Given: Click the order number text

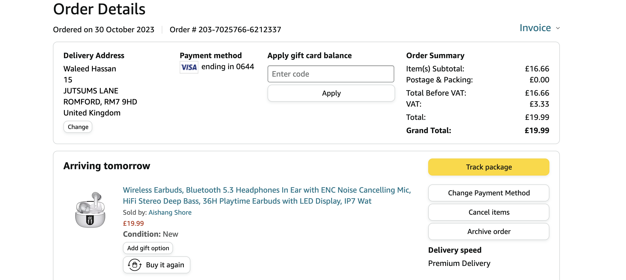Looking at the screenshot, I should tap(225, 29).
